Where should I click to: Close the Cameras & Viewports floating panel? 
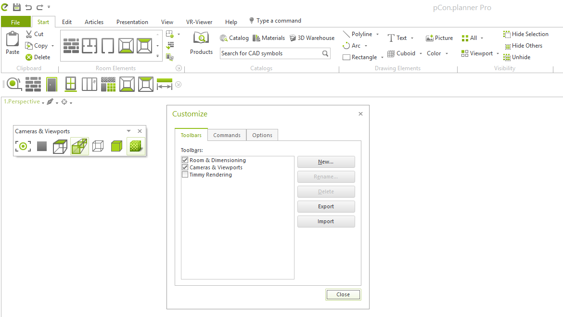140,131
